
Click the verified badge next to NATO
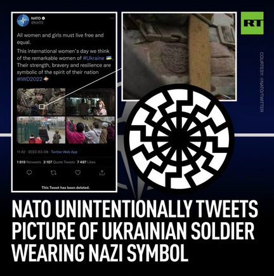(x=43, y=18)
